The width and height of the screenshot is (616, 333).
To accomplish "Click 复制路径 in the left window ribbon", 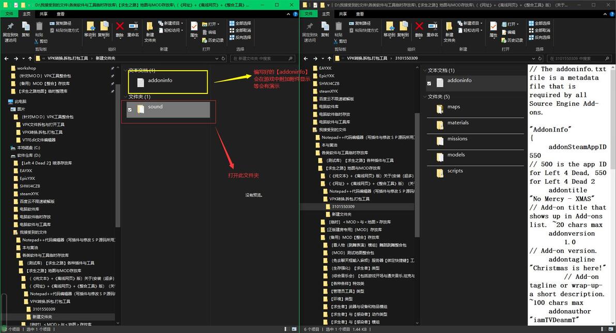I will point(60,24).
